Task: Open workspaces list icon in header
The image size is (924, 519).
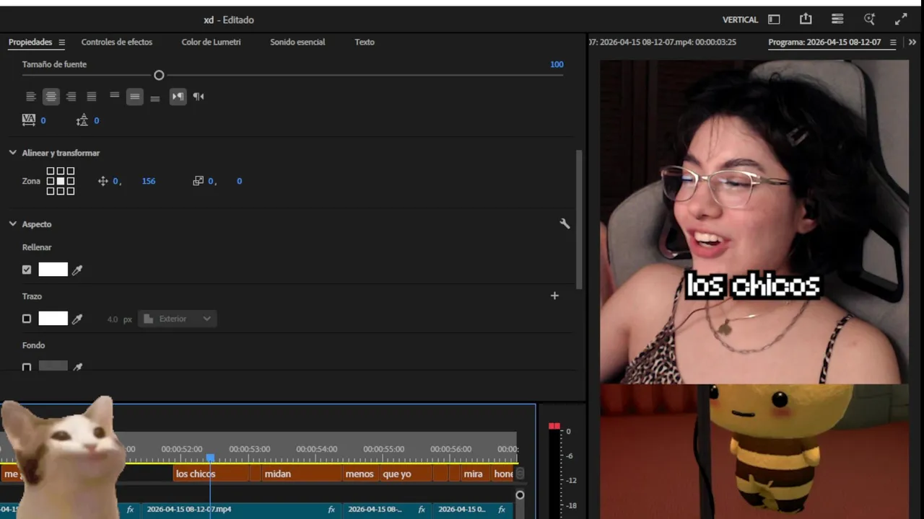Action: click(837, 19)
